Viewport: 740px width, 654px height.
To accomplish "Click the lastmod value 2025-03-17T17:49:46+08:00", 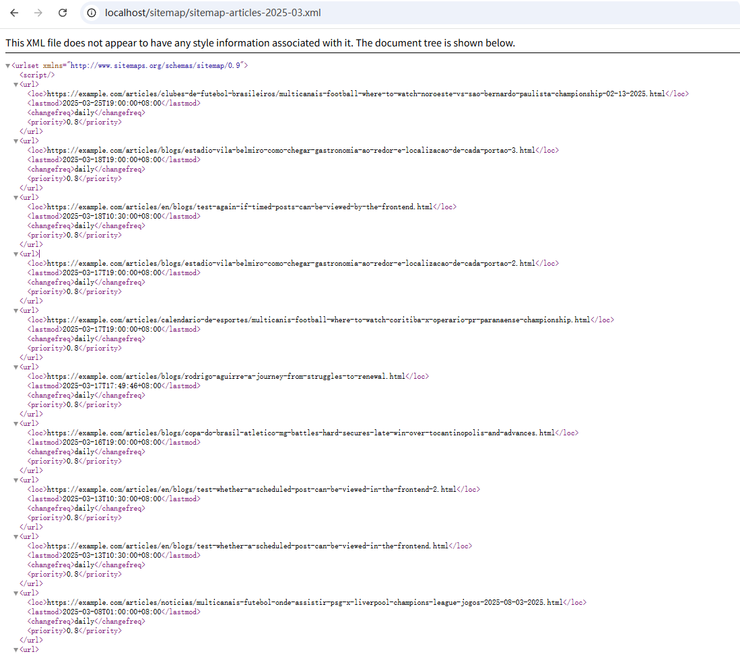I will coord(112,386).
